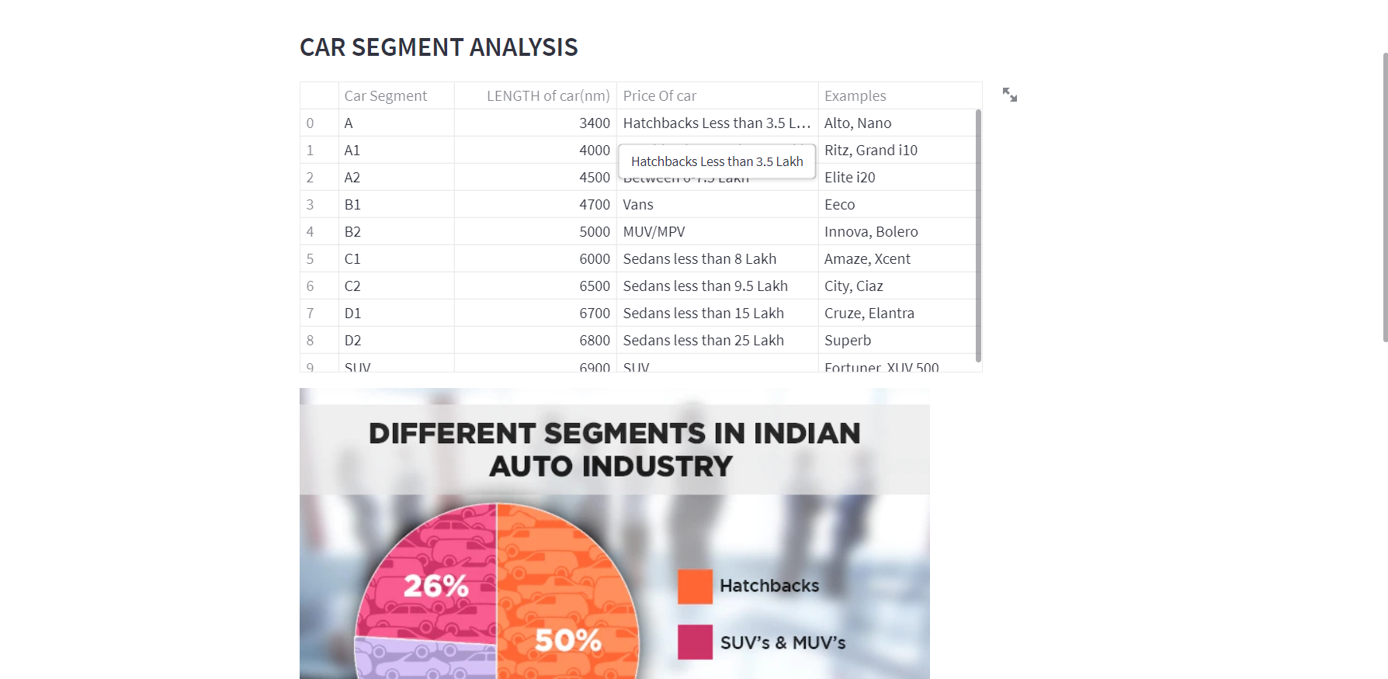Click segment cell 'C2'

397,286
